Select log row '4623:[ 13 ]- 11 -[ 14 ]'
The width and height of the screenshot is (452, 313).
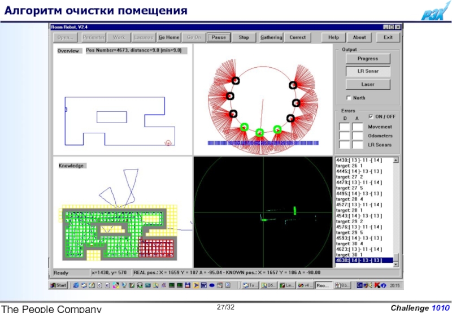[x=364, y=249]
